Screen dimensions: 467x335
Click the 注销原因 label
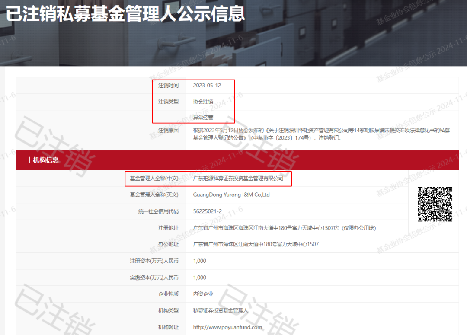coord(168,130)
